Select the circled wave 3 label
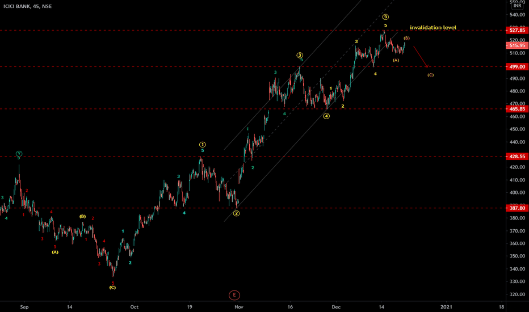This screenshot has width=529, height=312. pyautogui.click(x=300, y=55)
